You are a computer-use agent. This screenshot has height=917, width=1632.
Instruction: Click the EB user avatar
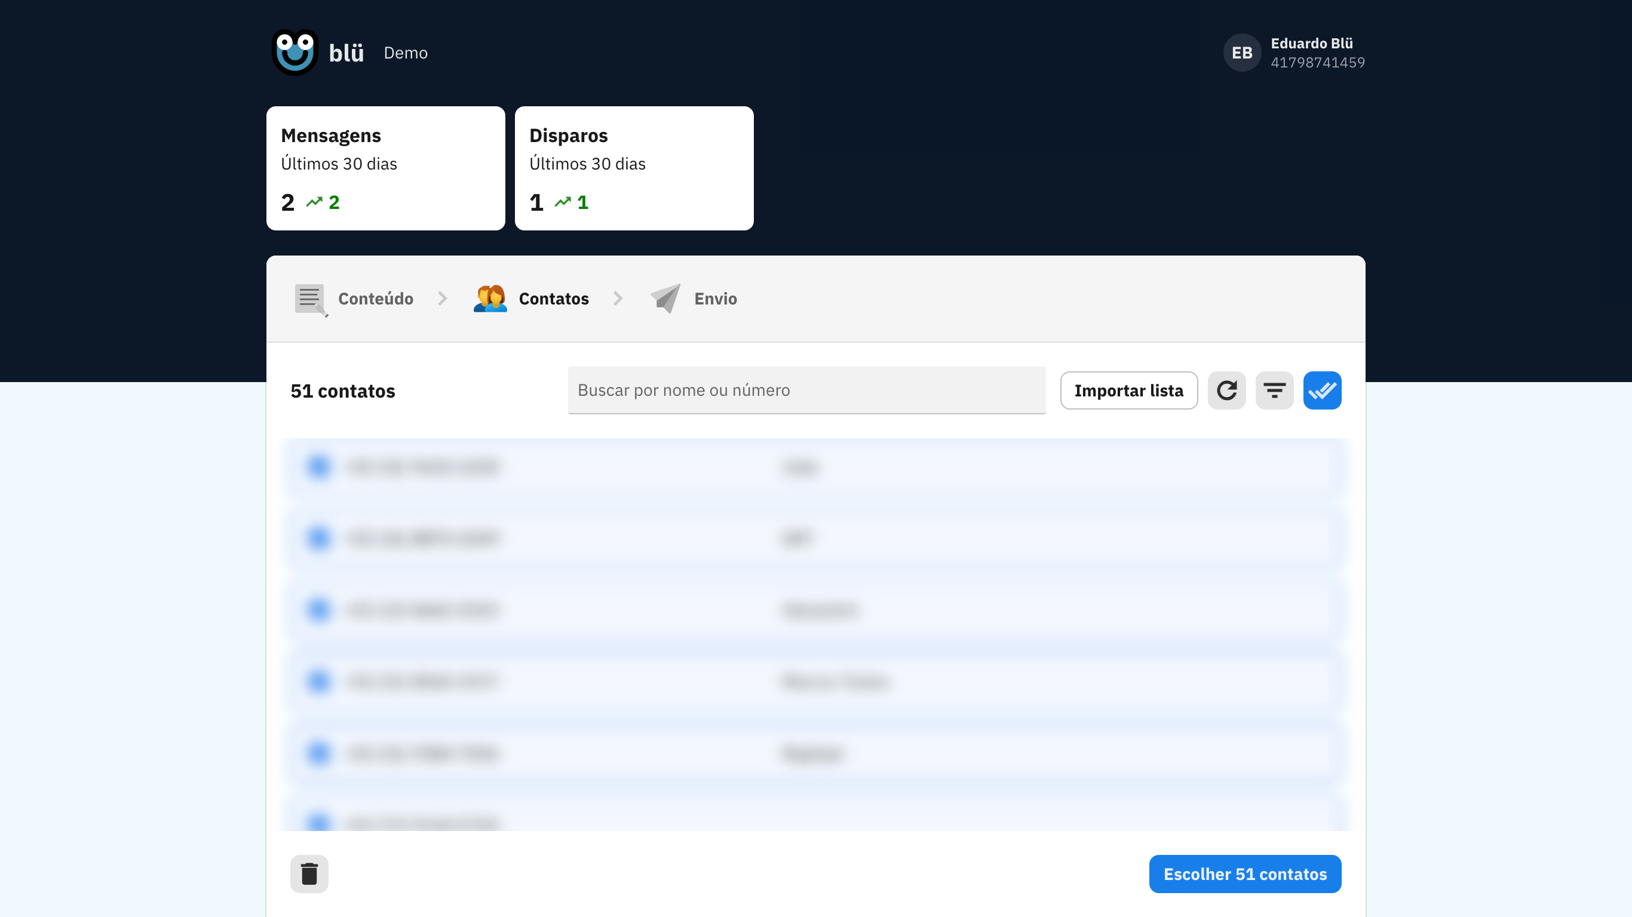[1242, 53]
